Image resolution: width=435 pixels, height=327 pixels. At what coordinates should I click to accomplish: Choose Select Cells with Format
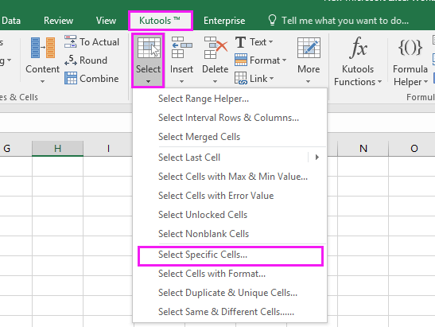230,274
